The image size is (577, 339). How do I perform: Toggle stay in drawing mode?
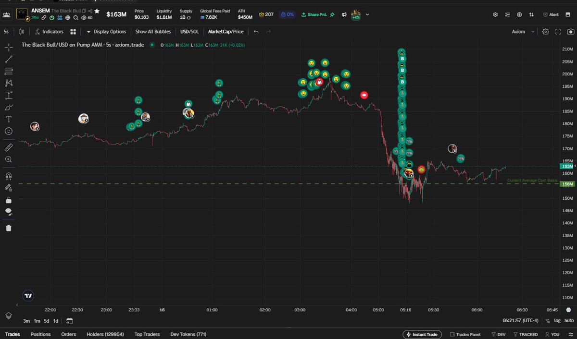tap(8, 188)
